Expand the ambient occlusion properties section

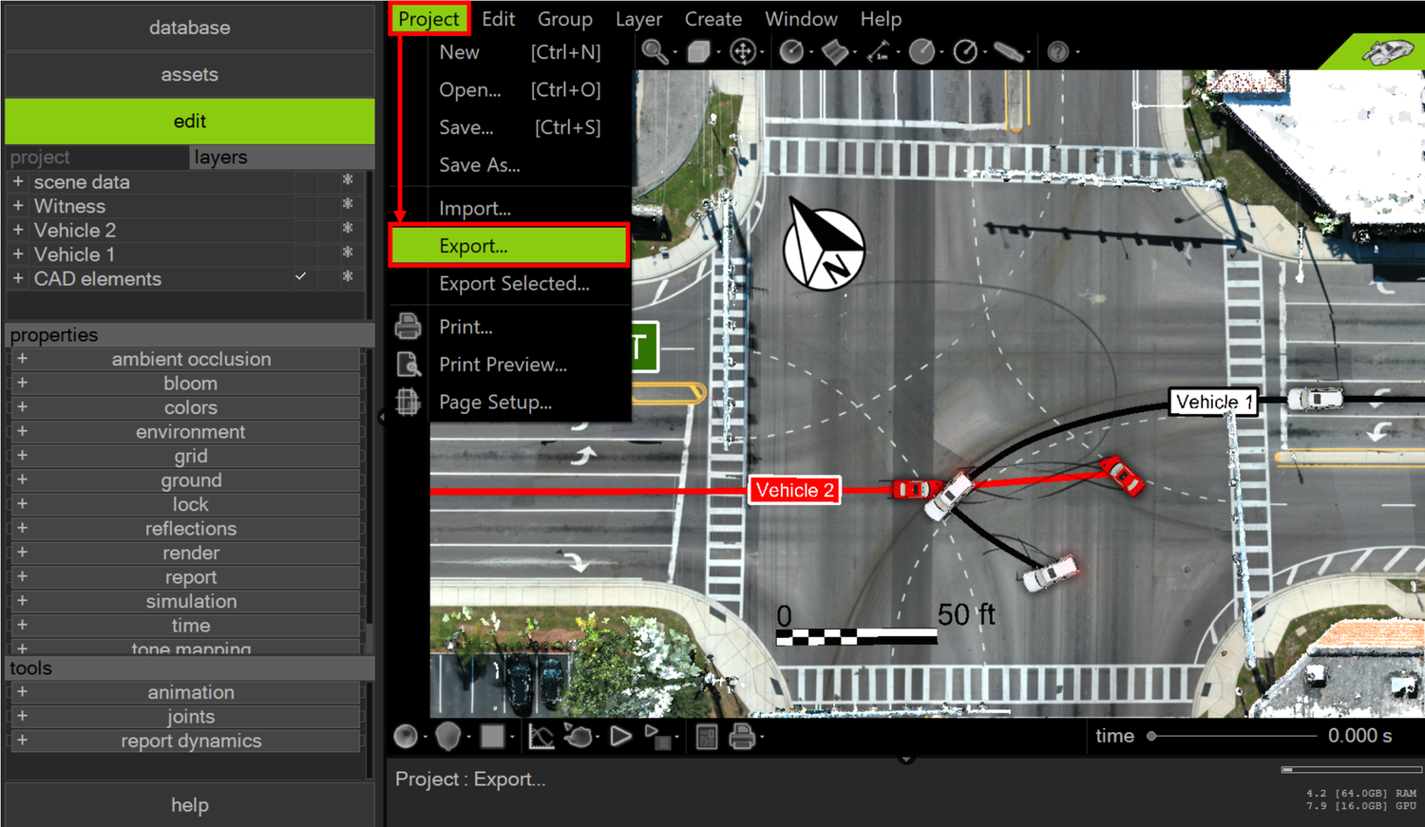pyautogui.click(x=22, y=359)
